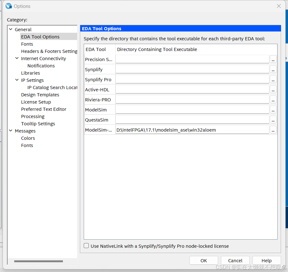The image size is (288, 272).
Task: Click the Active-HDL tool name cell
Action: (100, 90)
